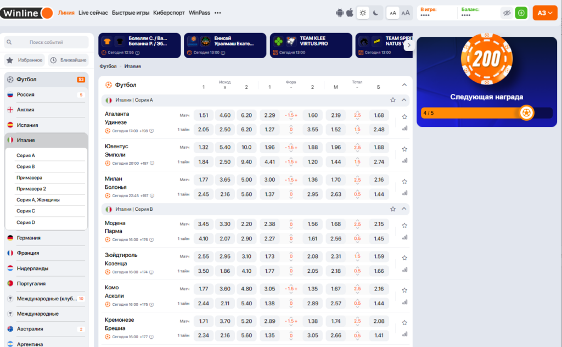Select Футбол sport in sidebar
The image size is (562, 347).
[46, 79]
